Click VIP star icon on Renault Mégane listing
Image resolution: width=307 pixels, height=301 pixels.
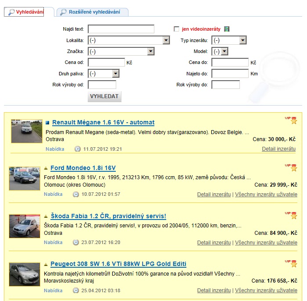coord(293,120)
